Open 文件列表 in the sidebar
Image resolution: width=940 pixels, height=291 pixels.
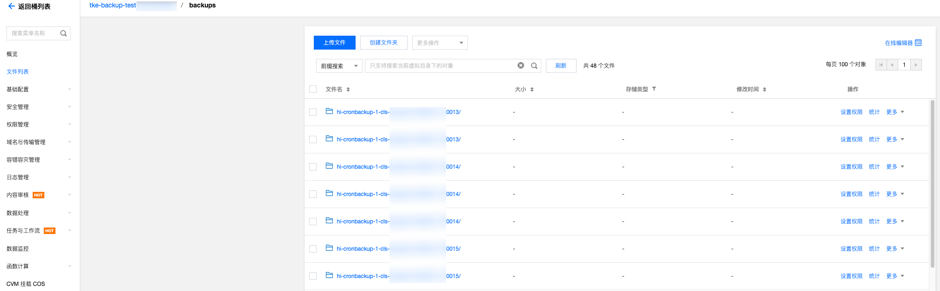pyautogui.click(x=18, y=72)
